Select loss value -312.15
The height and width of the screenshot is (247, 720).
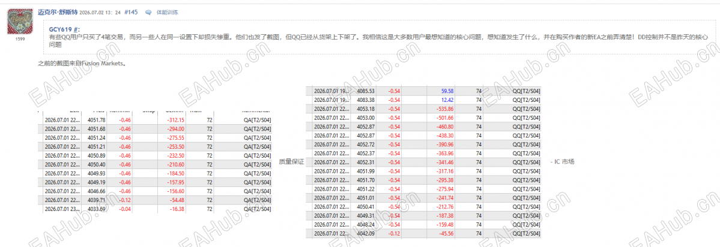point(175,120)
